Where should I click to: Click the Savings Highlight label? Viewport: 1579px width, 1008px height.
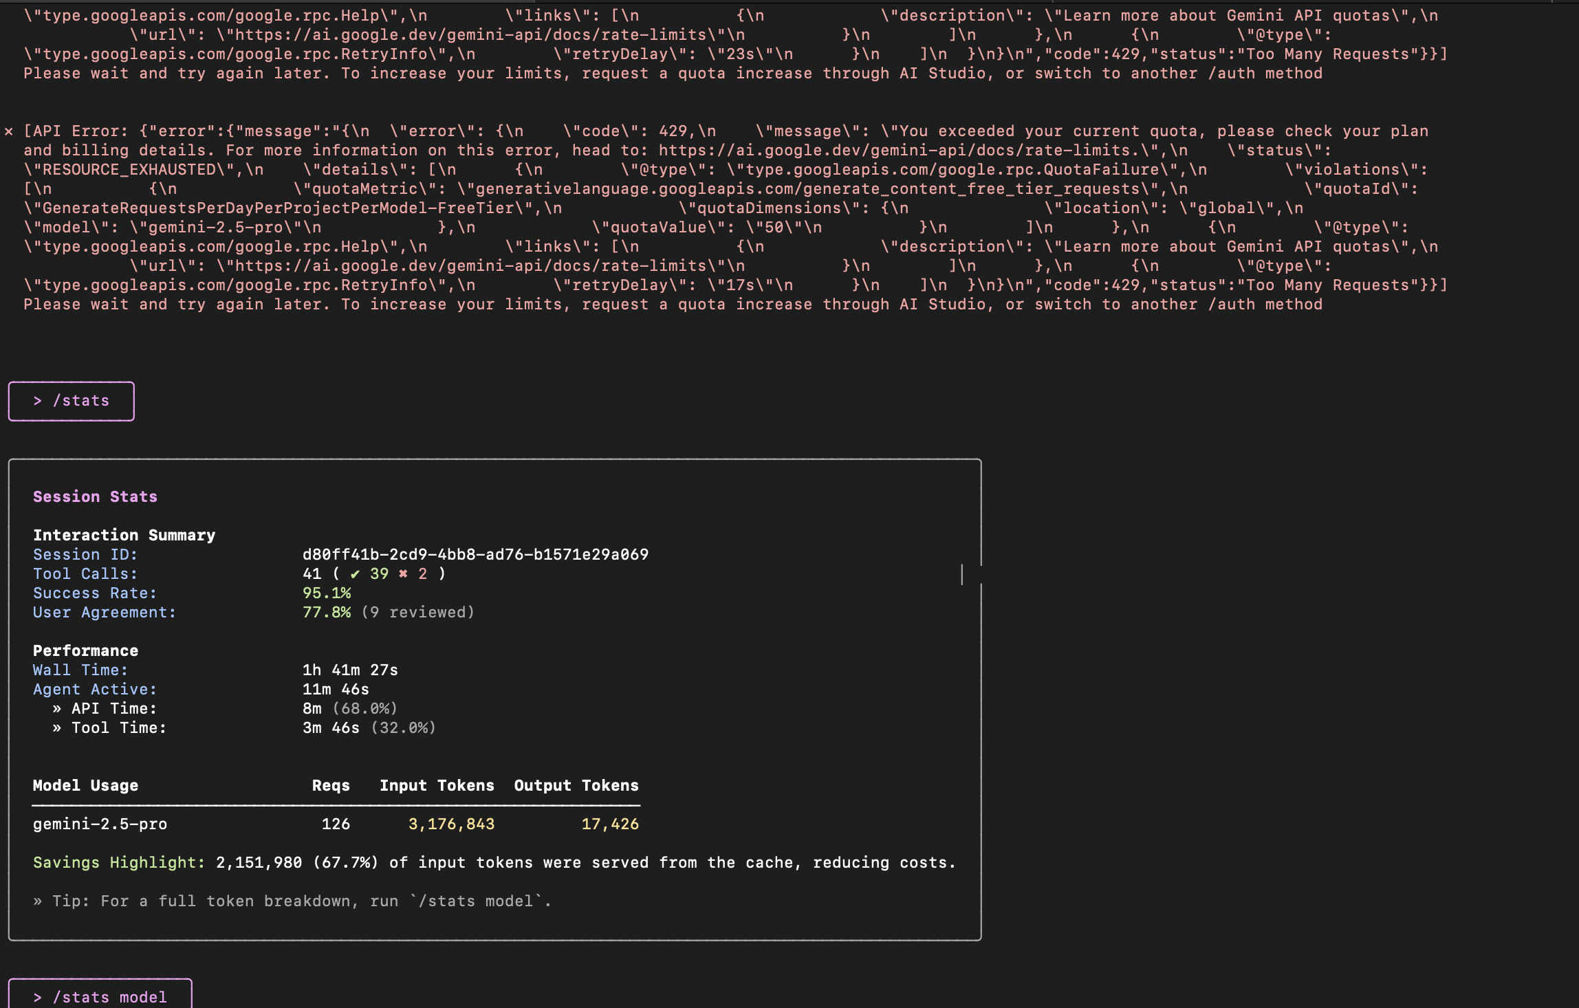pyautogui.click(x=119, y=862)
